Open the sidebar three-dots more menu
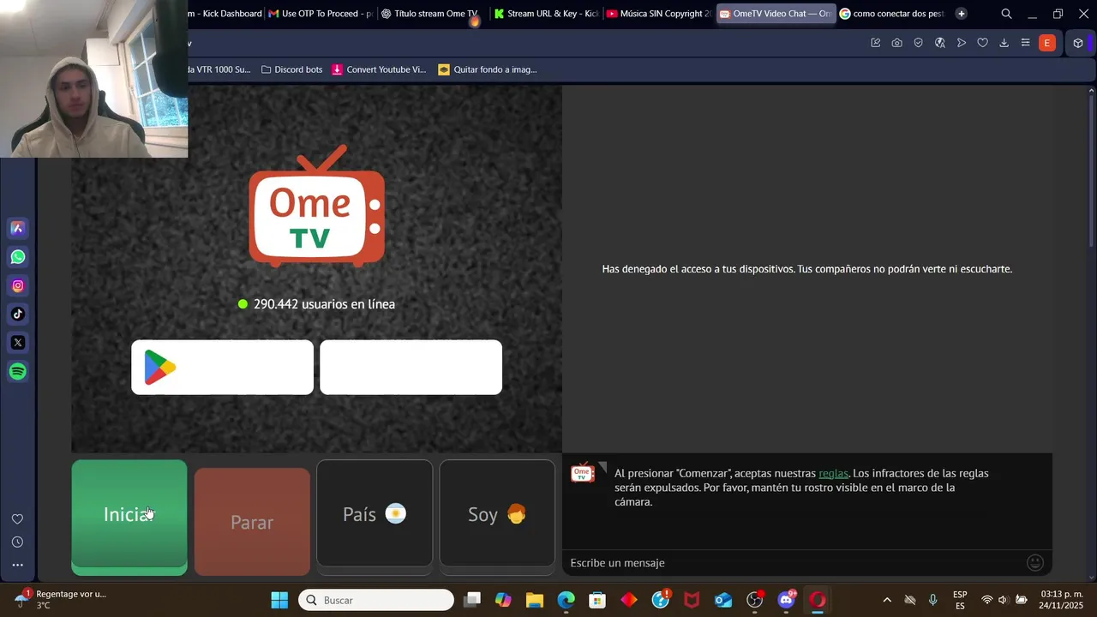 [17, 565]
